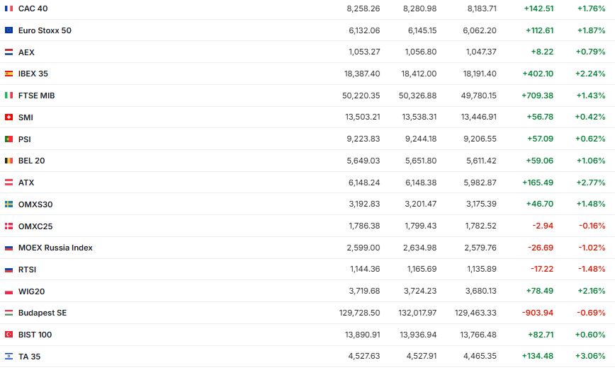This screenshot has width=615, height=370.
Task: Click the Denmark flag icon beside OMXC25
Action: [x=9, y=226]
